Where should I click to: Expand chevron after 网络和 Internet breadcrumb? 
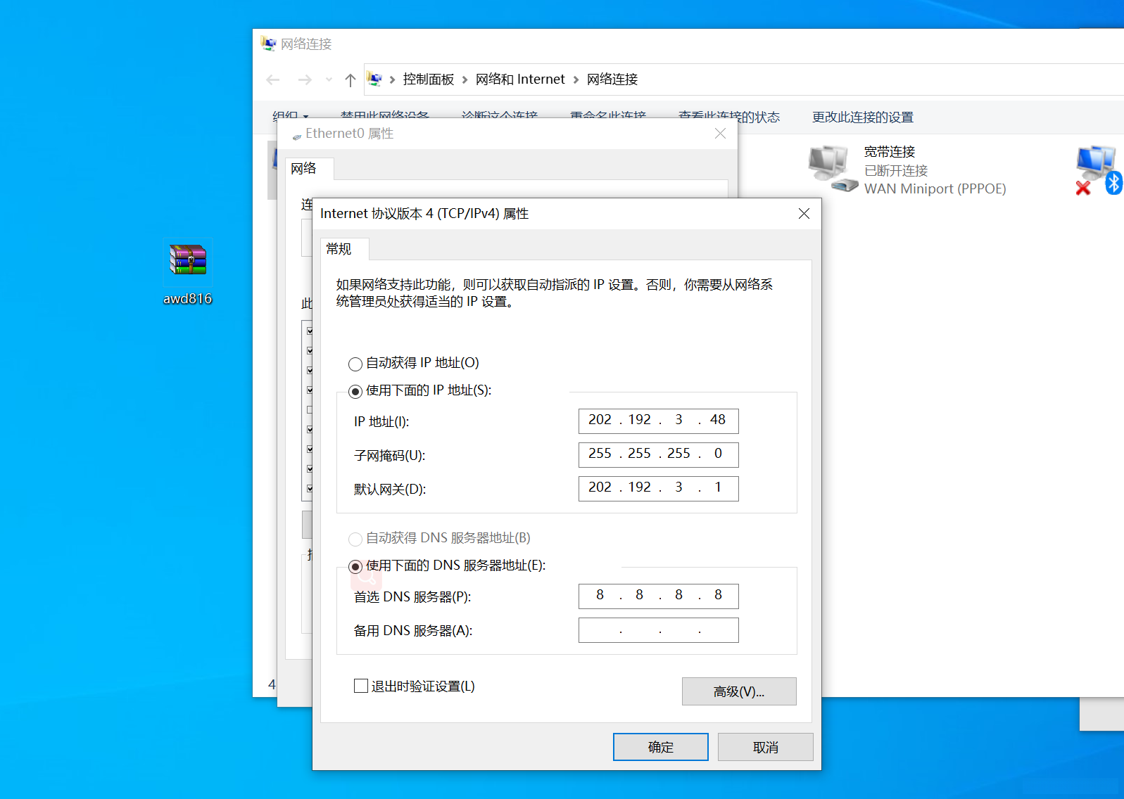pyautogui.click(x=576, y=80)
